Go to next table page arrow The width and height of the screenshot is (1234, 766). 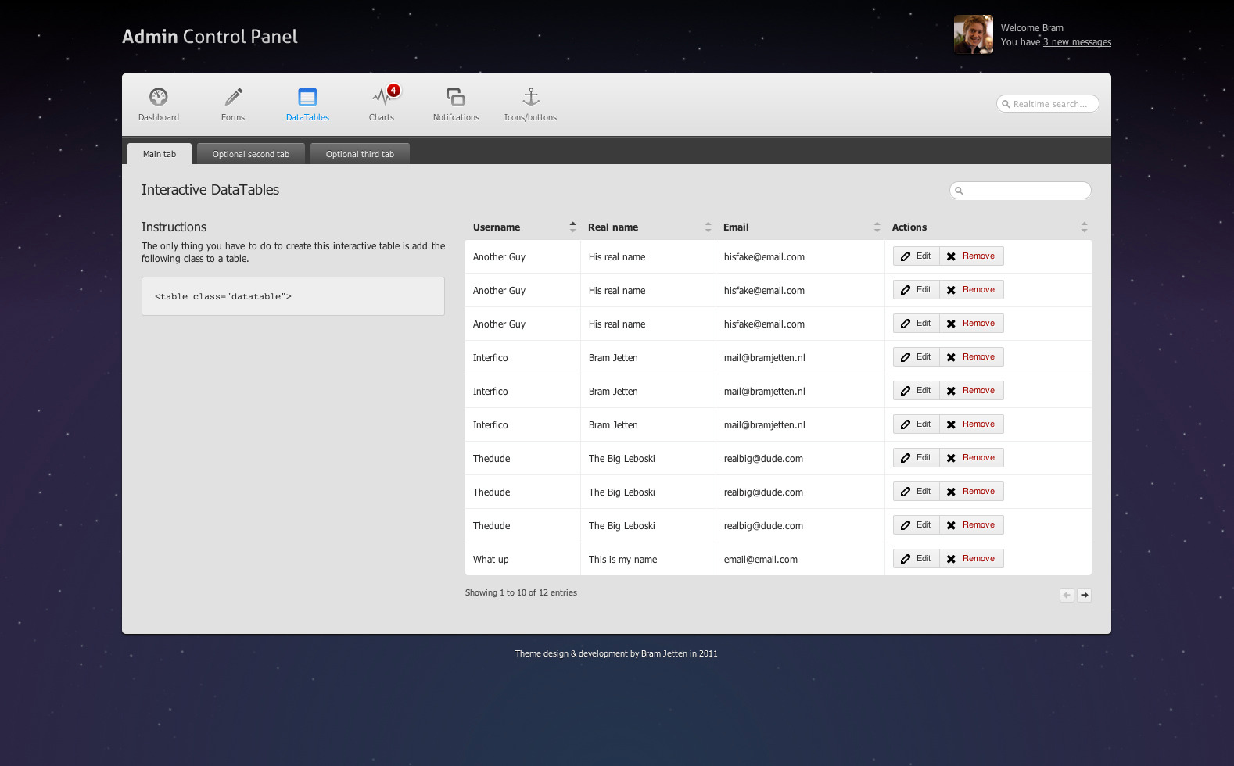pyautogui.click(x=1084, y=595)
